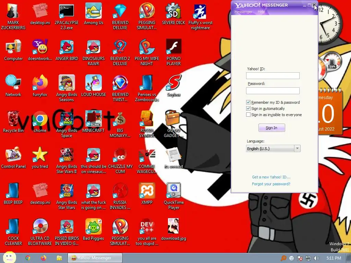Select the chome browser desktop icon
351x263 pixels.
point(40,122)
